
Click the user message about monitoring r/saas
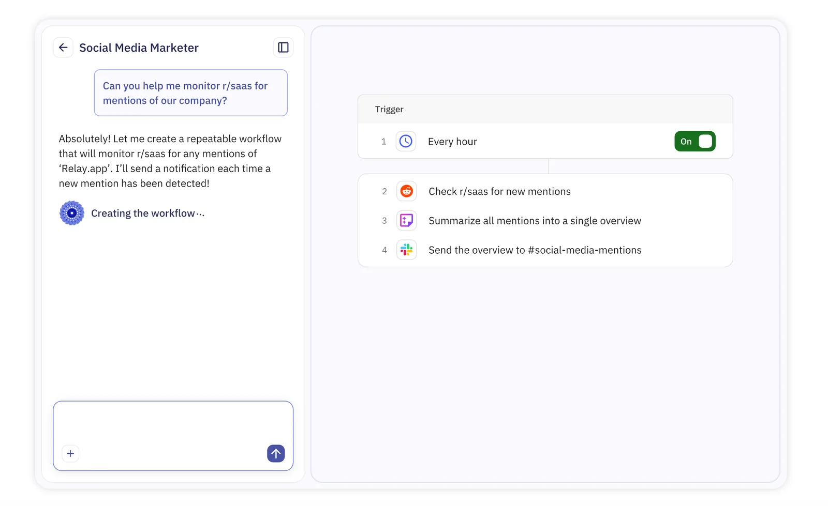(x=190, y=93)
